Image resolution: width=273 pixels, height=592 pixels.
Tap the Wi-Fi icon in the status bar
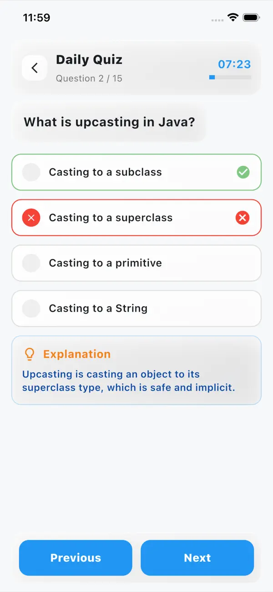[x=233, y=18]
